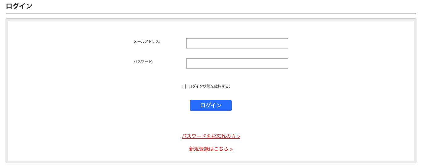Place cursor in the email address box
The width and height of the screenshot is (422, 168).
coord(237,44)
